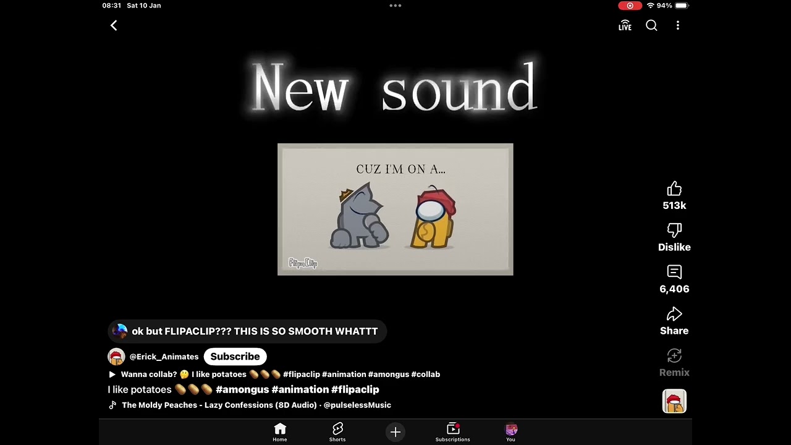791x445 pixels.
Task: Tap the 513k like count
Action: (x=674, y=205)
